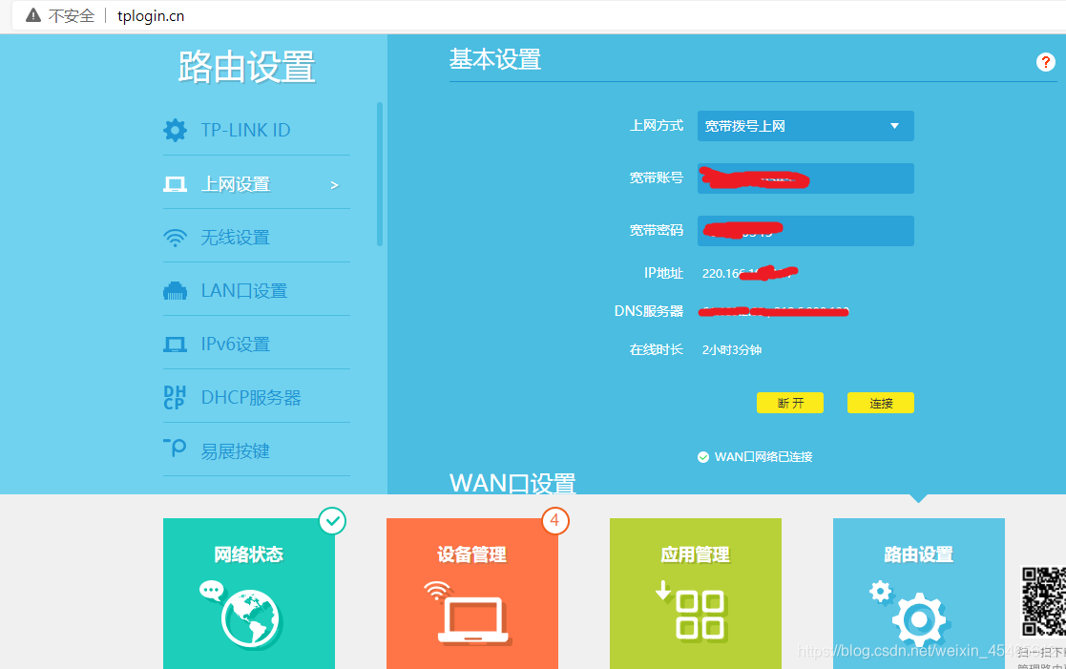The image size is (1066, 669).
Task: Click the Wi-Fi icon beside 无线设置
Action: (175, 238)
